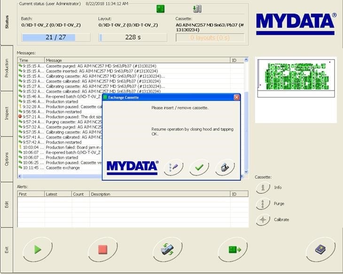Image resolution: width=343 pixels, height=274 pixels.
Task: Click the Cassette Calibrate icon
Action: tap(263, 220)
